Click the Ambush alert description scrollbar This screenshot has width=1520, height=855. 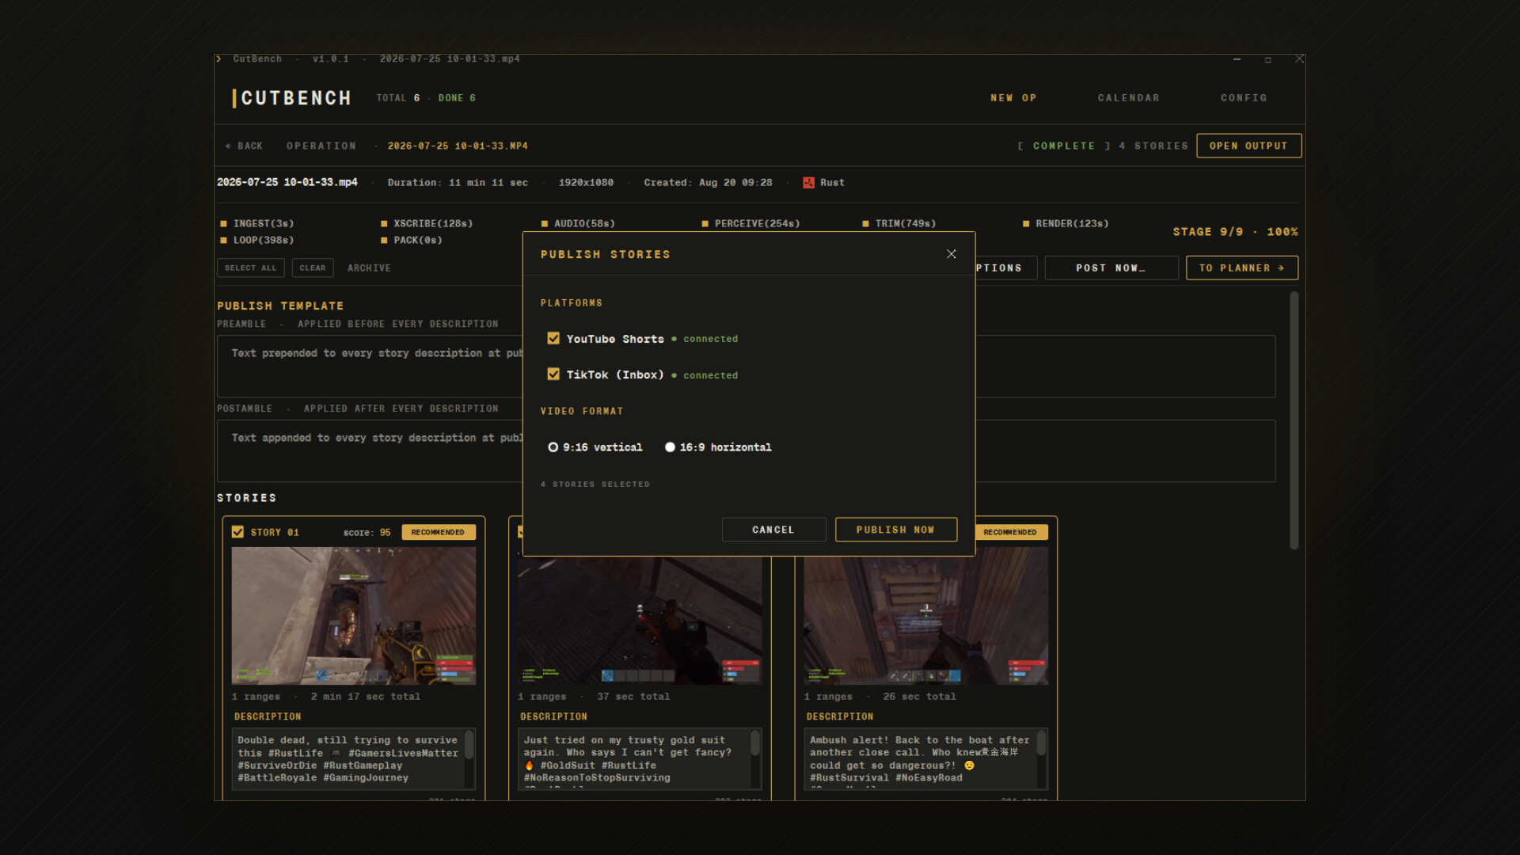[x=1041, y=743]
